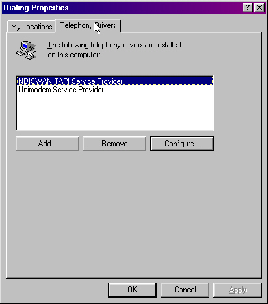Open Configure... for the selected driver
This screenshot has width=268, height=304.
click(x=182, y=144)
